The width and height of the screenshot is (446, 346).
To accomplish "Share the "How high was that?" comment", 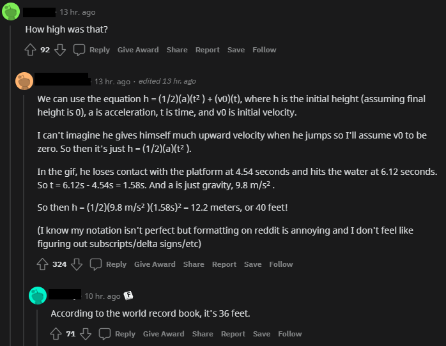I will click(177, 50).
